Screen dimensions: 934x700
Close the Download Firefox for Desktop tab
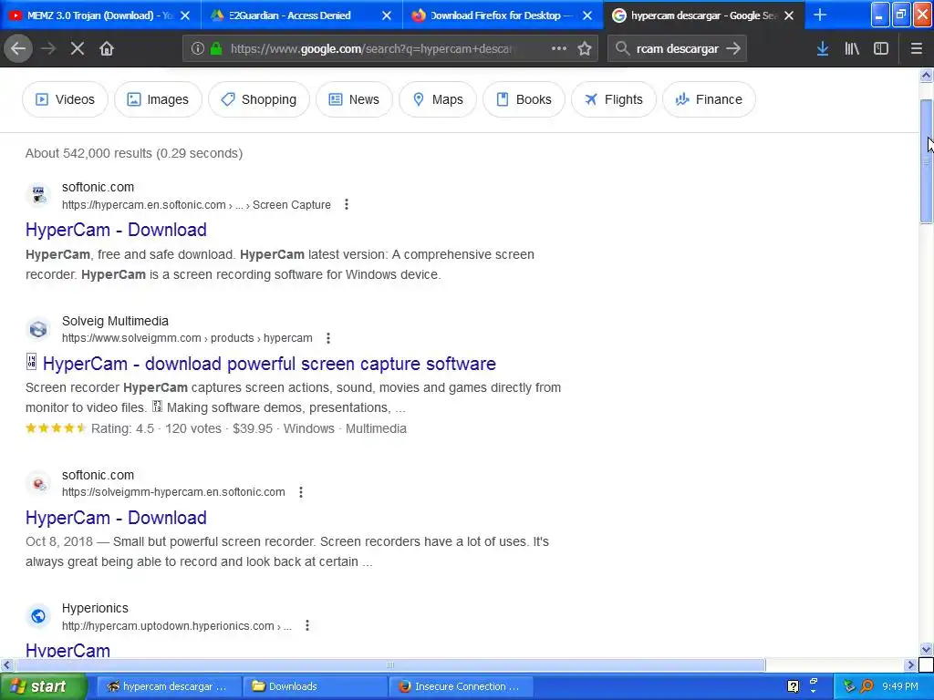pyautogui.click(x=587, y=15)
